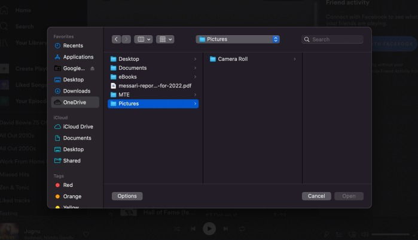Expand the Desktop folder chevron

click(x=195, y=59)
